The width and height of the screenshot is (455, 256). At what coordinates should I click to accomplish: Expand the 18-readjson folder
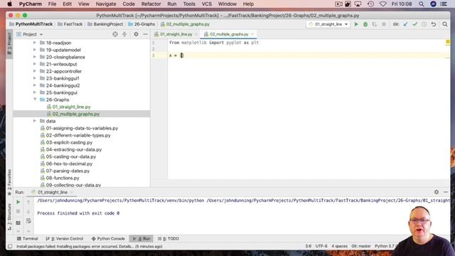point(35,43)
